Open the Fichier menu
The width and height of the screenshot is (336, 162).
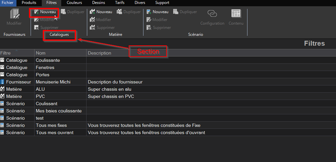coord(8,3)
